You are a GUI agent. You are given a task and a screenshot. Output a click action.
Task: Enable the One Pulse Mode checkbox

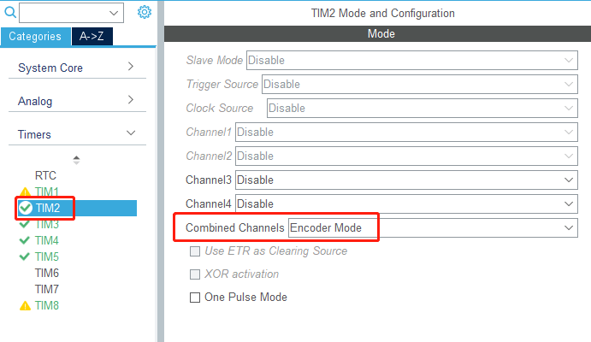tap(195, 298)
